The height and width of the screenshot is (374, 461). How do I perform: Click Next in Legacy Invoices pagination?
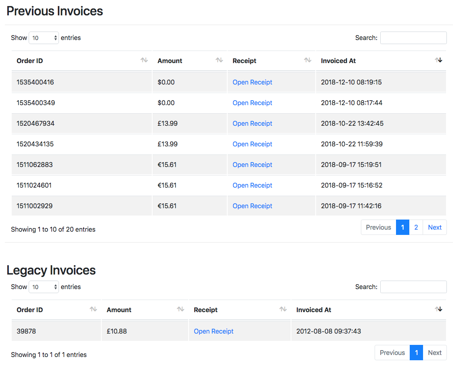pyautogui.click(x=434, y=353)
